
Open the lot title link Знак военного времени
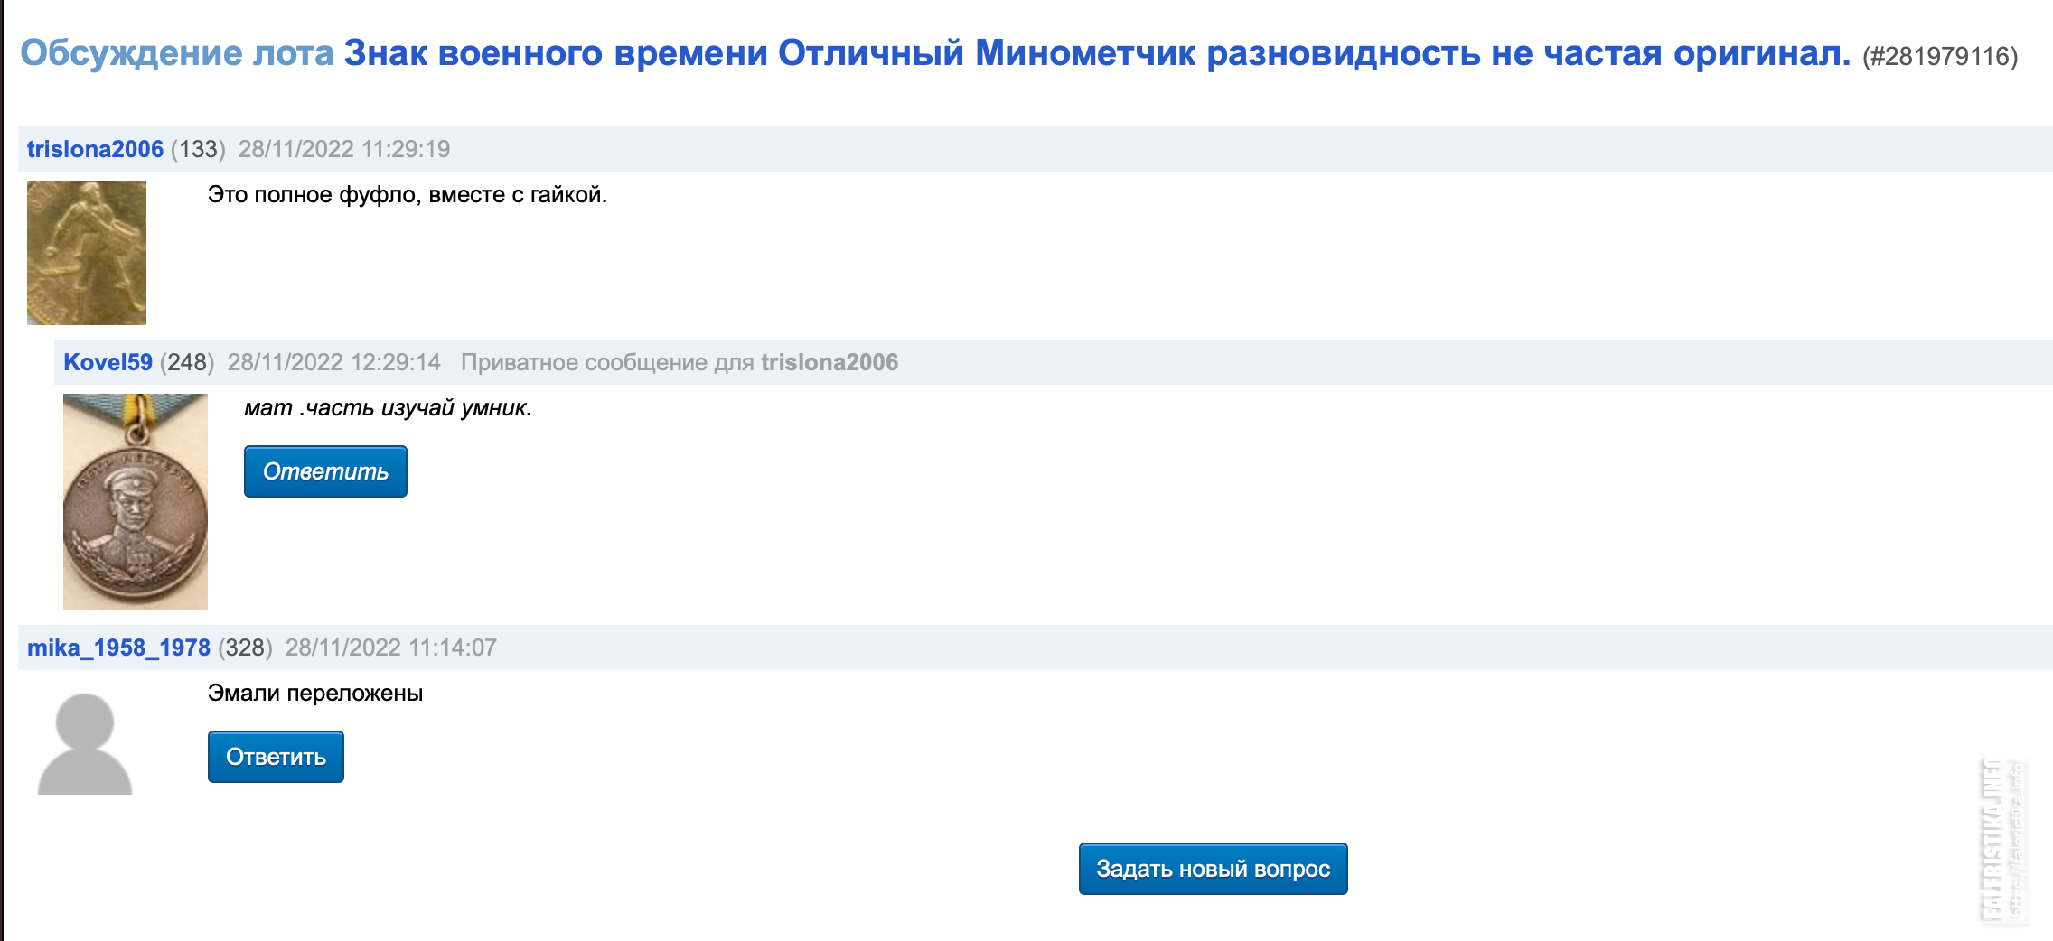(1097, 53)
